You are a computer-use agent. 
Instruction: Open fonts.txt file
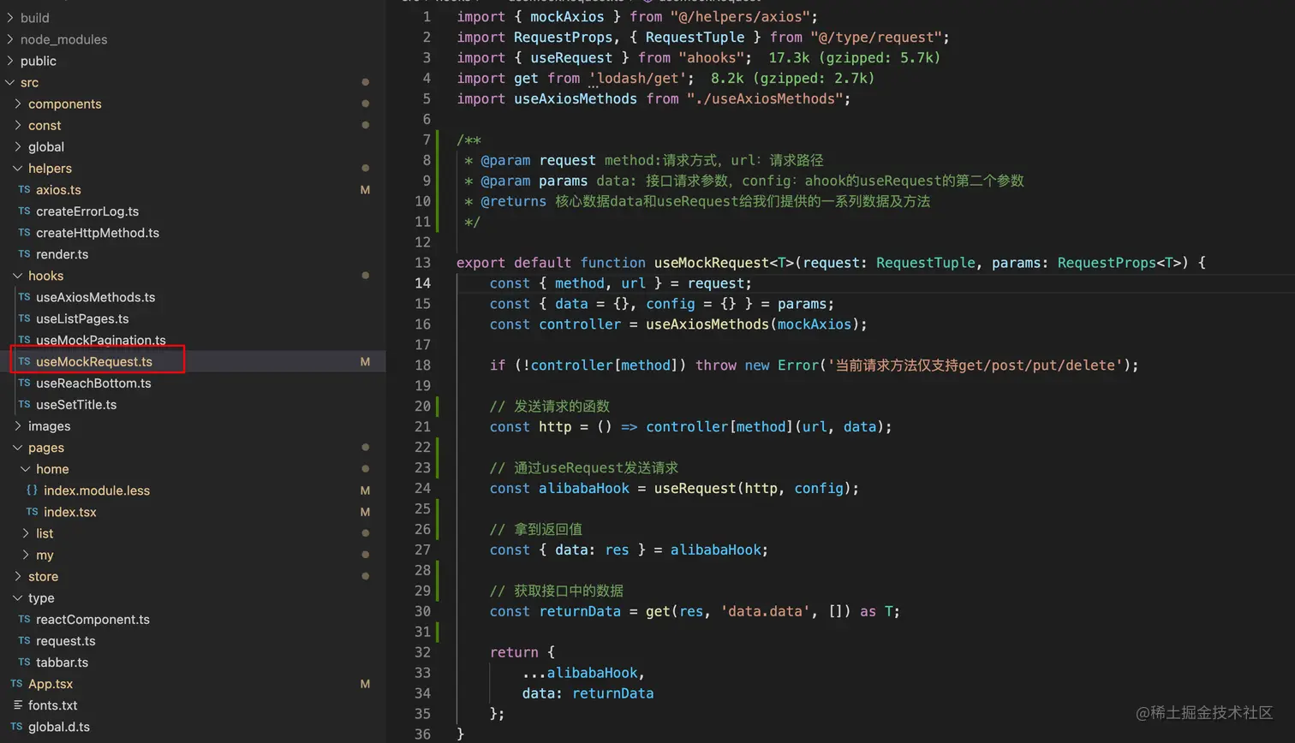[52, 705]
